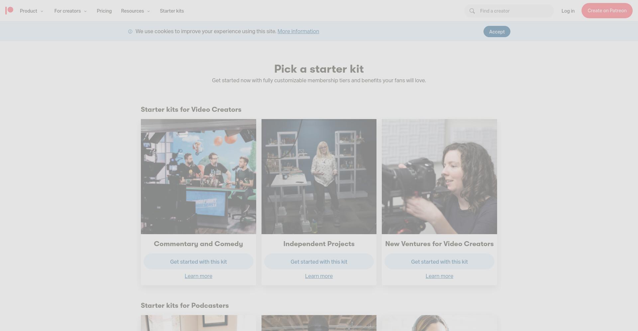Screen dimensions: 638x331
Task: Learn more about New Ventures for Video Creators
Action: point(439,276)
